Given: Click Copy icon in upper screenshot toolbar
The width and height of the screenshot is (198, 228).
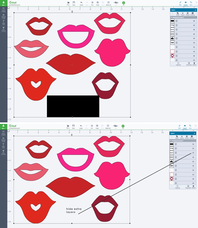Looking at the screenshot, I should 98,3.
